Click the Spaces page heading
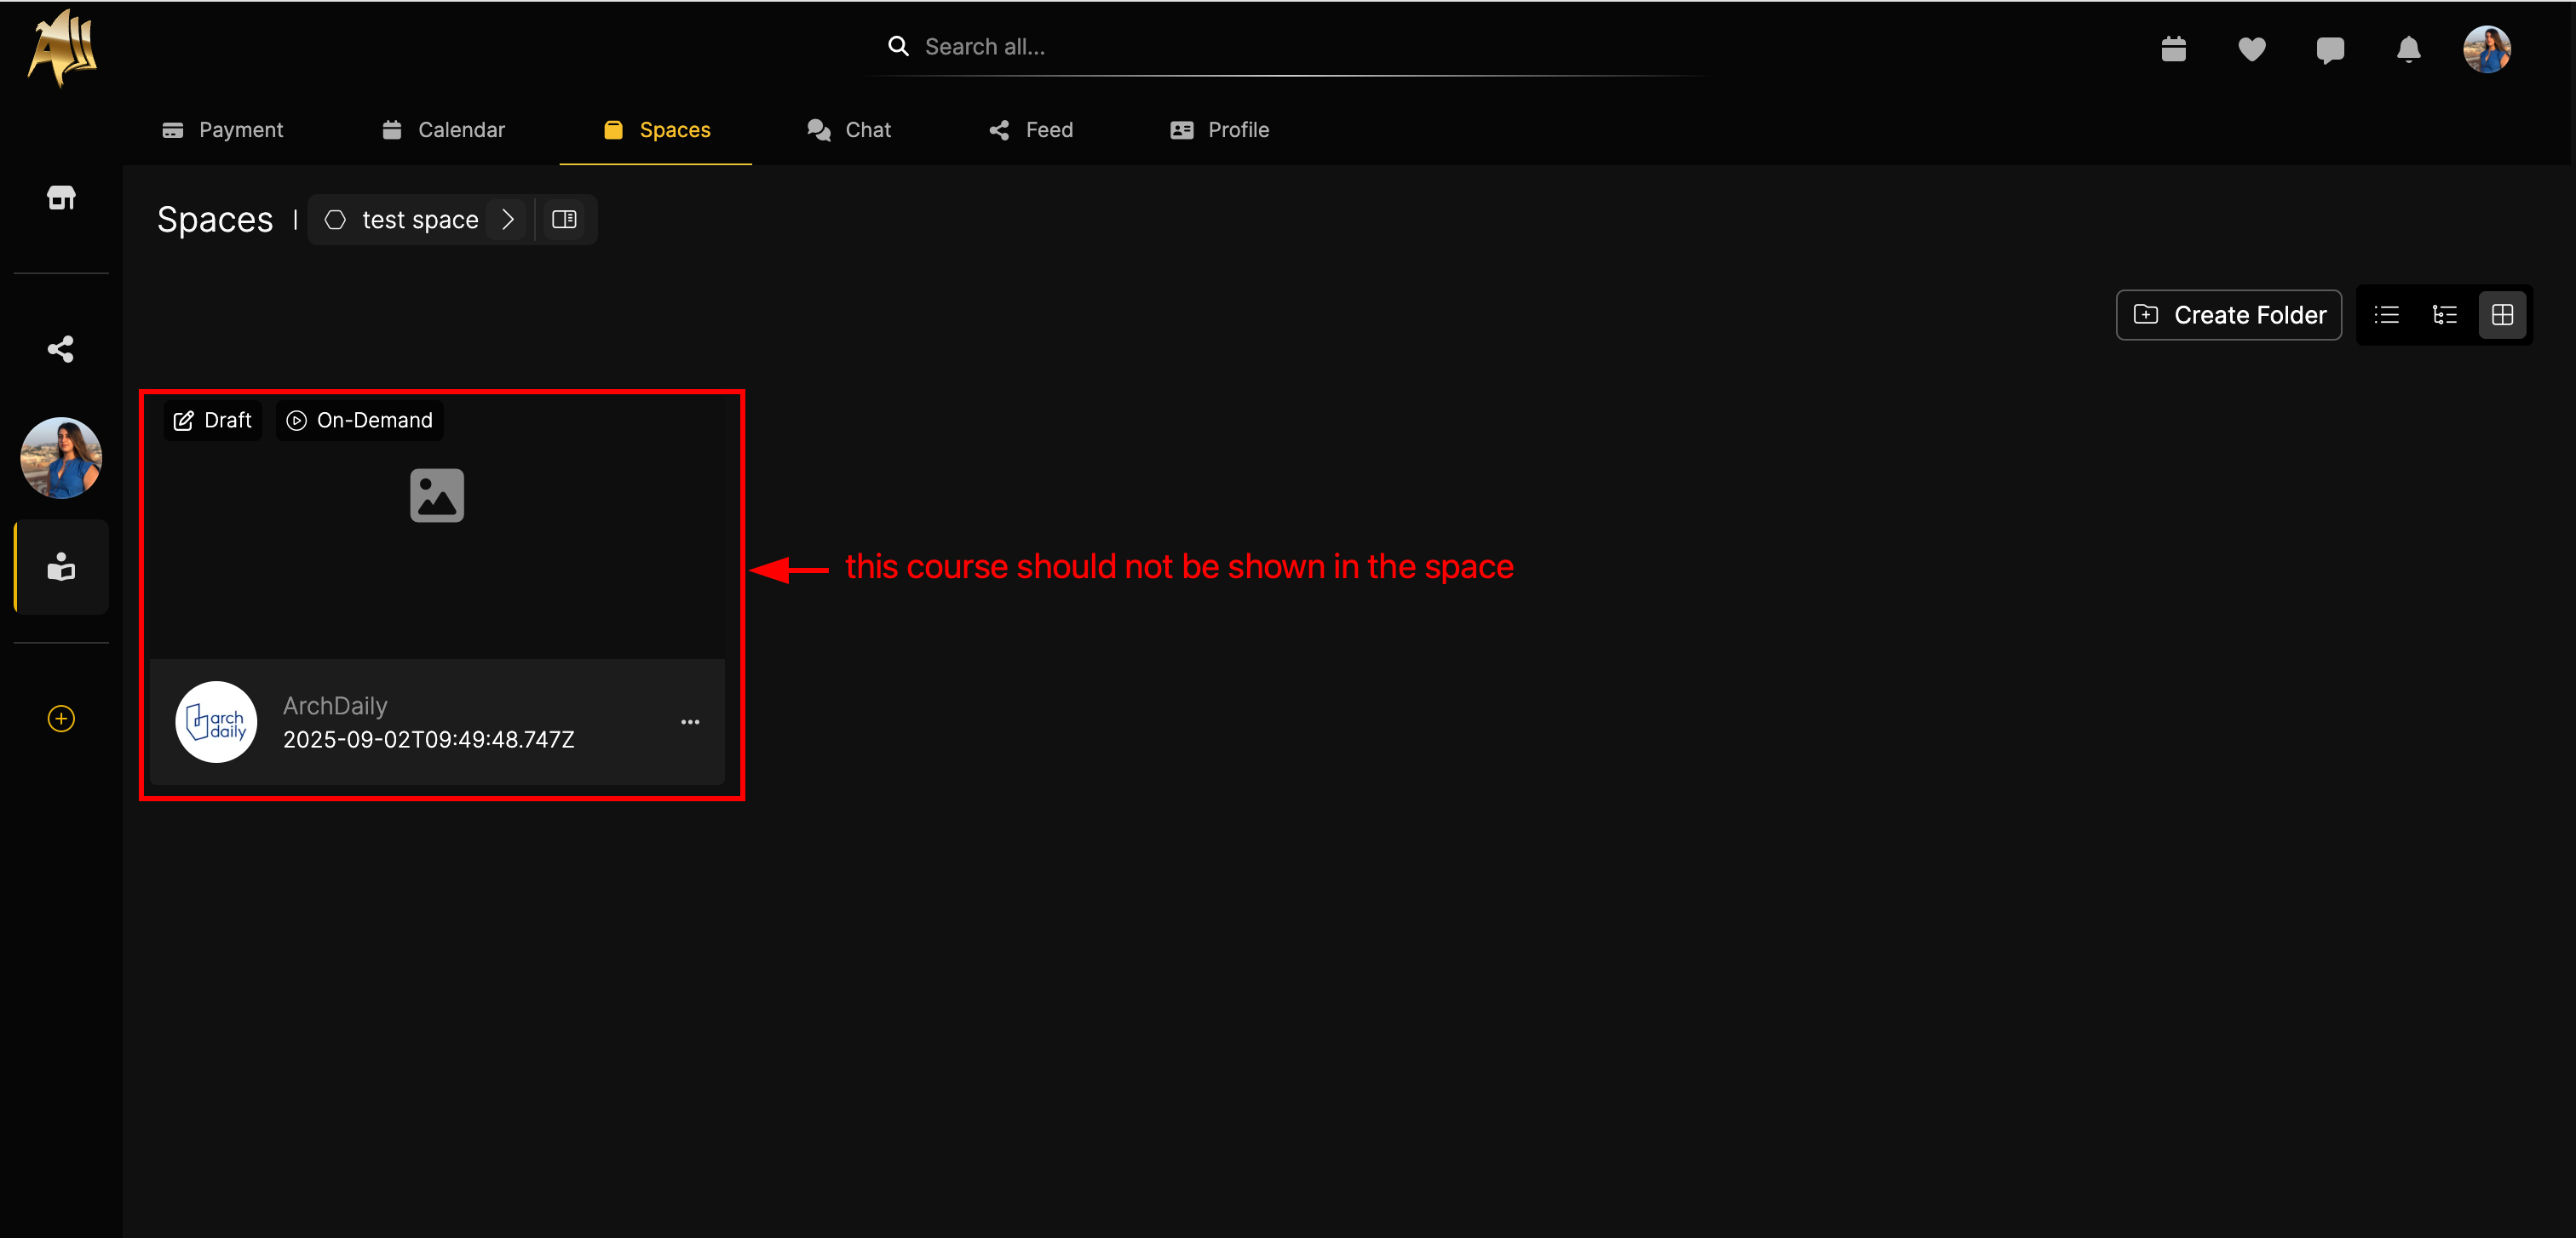Viewport: 2576px width, 1238px height. (x=215, y=219)
